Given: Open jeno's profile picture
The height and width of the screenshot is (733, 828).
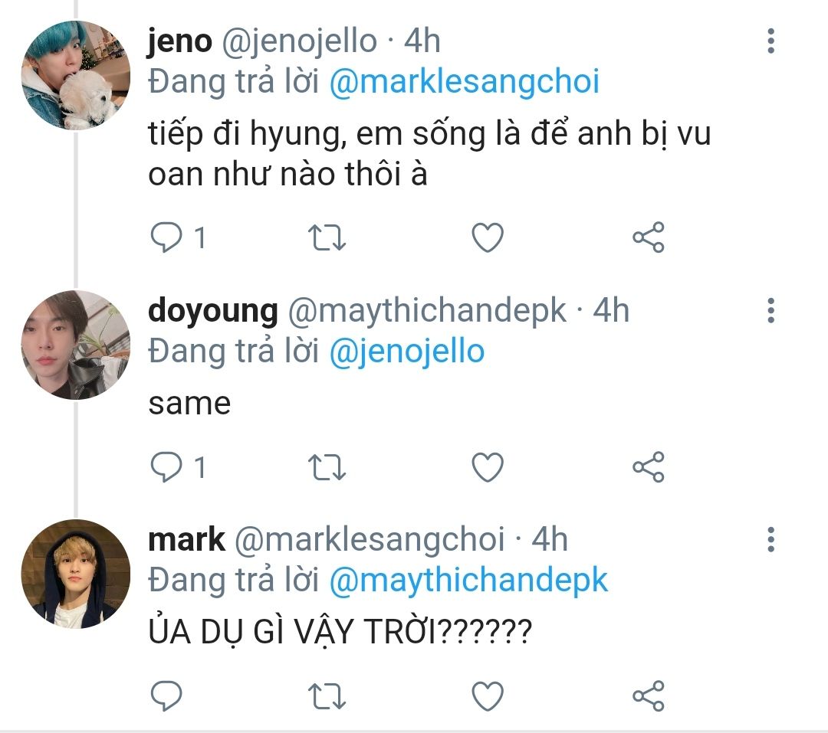Looking at the screenshot, I should tap(74, 75).
